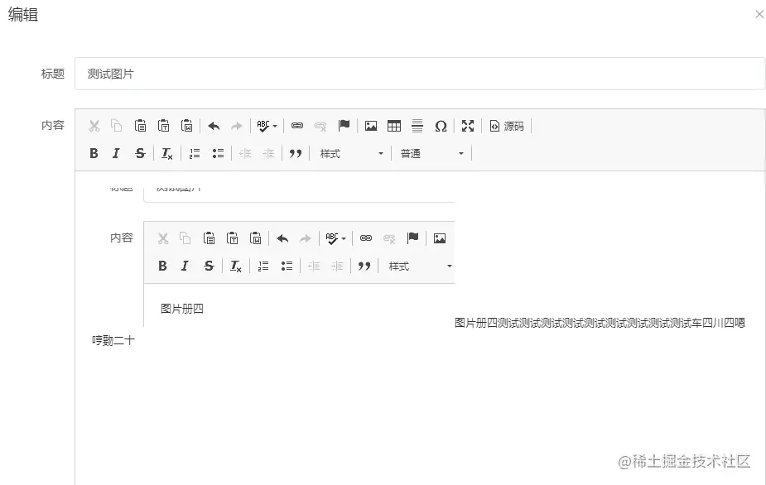
Task: Insert a special character with Omega icon
Action: (441, 126)
